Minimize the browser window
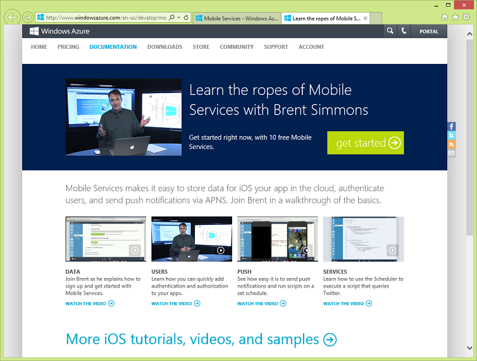Image resolution: width=477 pixels, height=361 pixels. coord(436,5)
